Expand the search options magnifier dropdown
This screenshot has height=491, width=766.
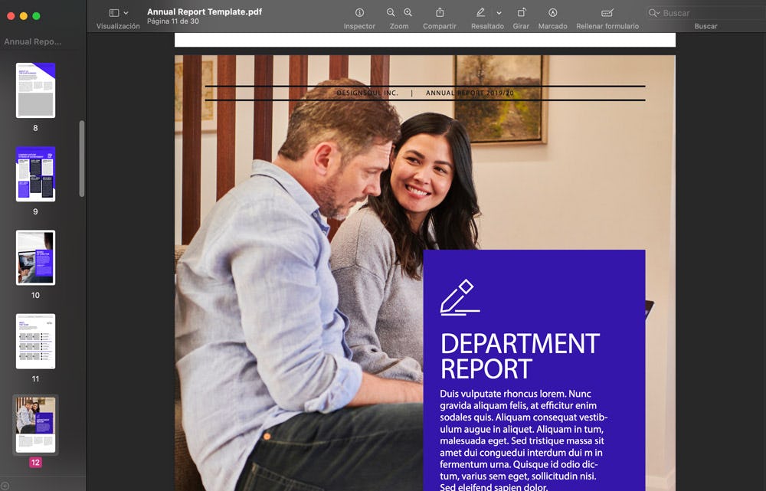coord(653,13)
